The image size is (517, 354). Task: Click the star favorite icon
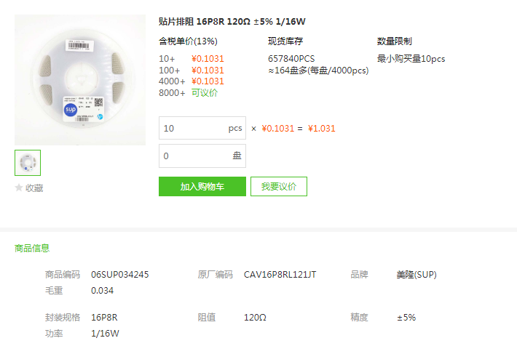(19, 188)
